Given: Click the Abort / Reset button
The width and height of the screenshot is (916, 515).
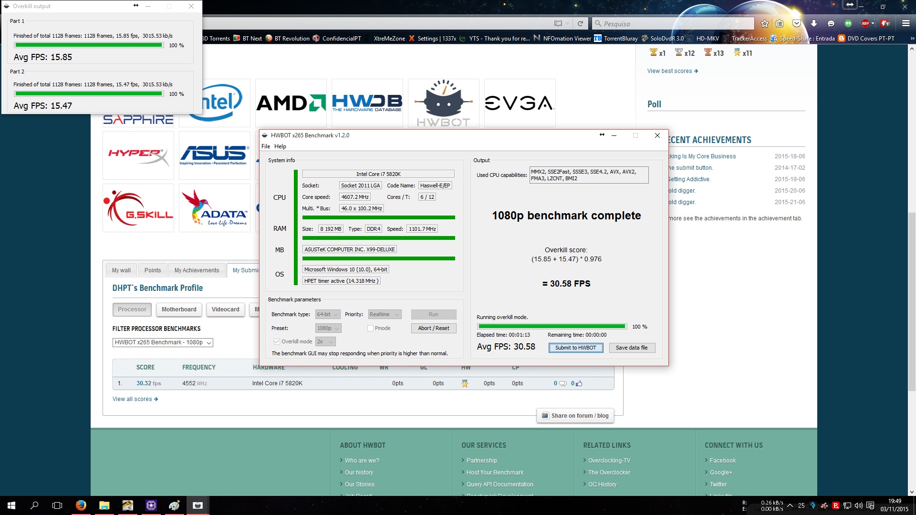Looking at the screenshot, I should [x=433, y=328].
